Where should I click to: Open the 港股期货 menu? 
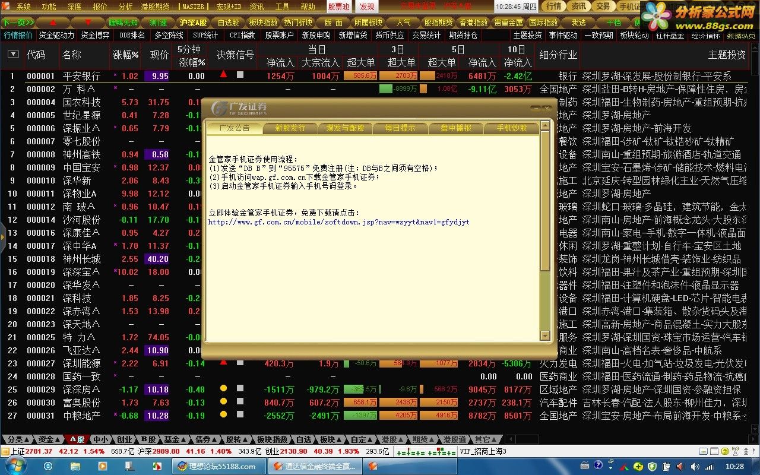(155, 7)
